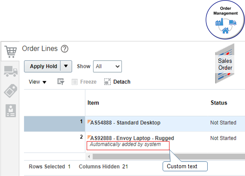
Task: Click AS54888 - Standard Desktop item
Action: click(x=125, y=123)
